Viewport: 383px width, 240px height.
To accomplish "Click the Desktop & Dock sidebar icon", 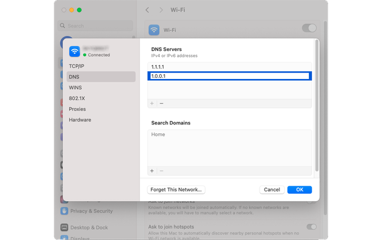I will pos(64,227).
